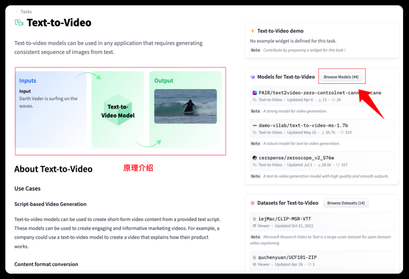Click Text-to-Video tag icon under damo-vilab
Screen dimensions: 409x279
click(x=255, y=132)
